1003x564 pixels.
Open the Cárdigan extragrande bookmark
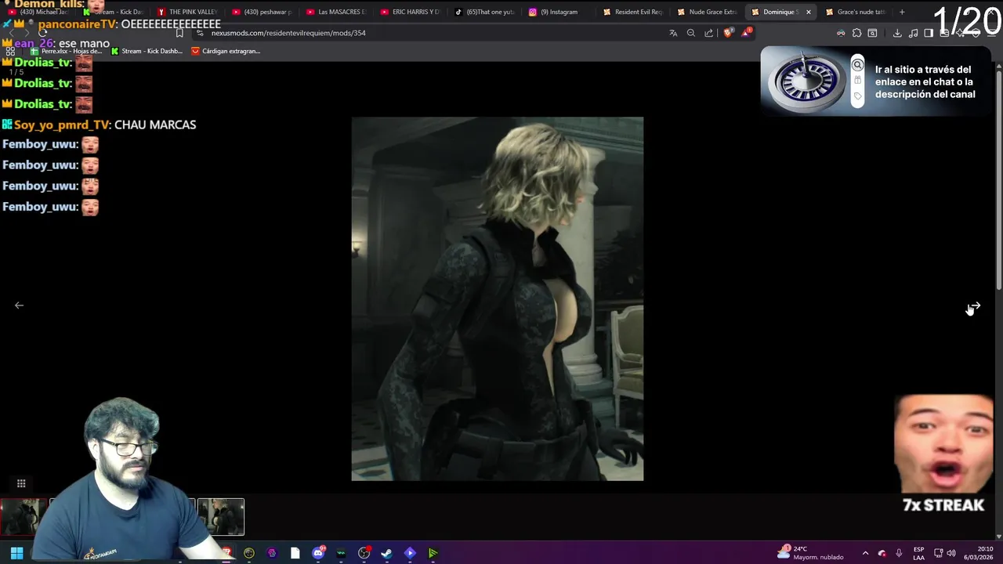point(226,51)
